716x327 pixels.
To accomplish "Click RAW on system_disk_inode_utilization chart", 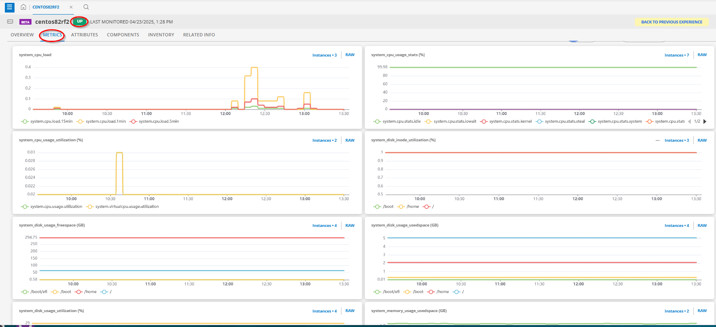I will pos(702,140).
